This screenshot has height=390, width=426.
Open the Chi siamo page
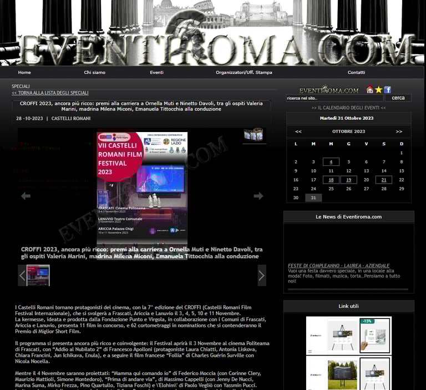click(x=94, y=72)
